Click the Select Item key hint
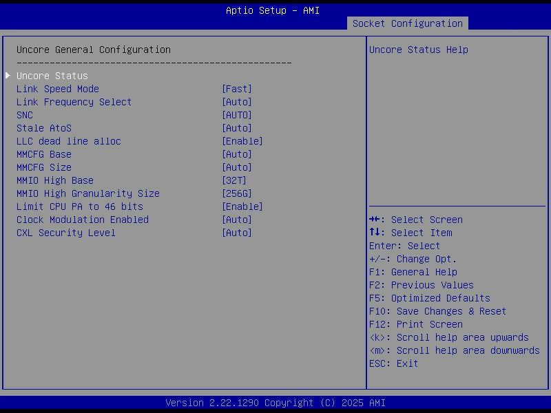The height and width of the screenshot is (413, 551). [410, 233]
